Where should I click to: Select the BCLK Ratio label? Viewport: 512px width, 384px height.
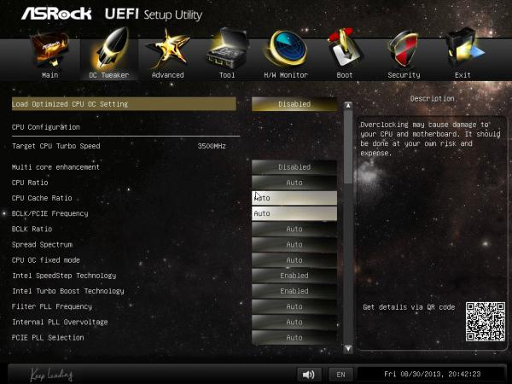[32, 230]
